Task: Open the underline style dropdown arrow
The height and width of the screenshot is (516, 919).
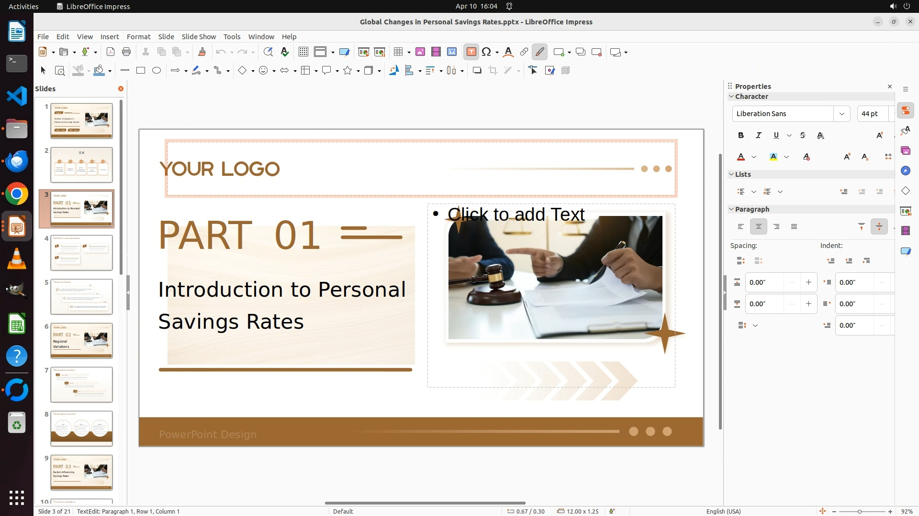Action: [x=789, y=136]
